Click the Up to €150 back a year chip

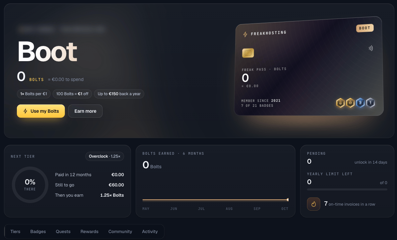pyautogui.click(x=119, y=94)
